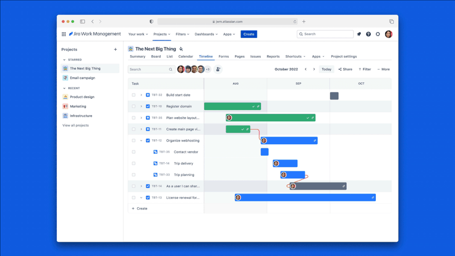Switch to the Forms tab
This screenshot has width=455, height=256.
pos(224,56)
